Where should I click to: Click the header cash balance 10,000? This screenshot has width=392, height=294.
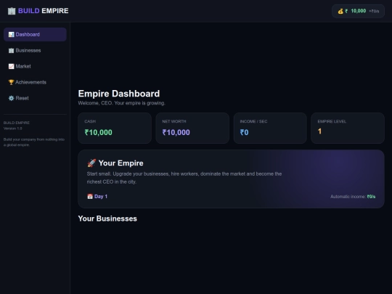pos(359,11)
